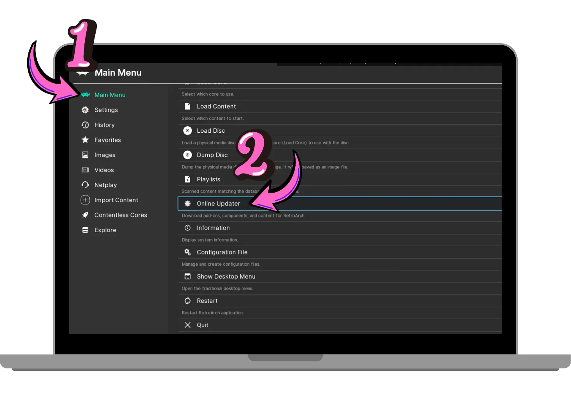The height and width of the screenshot is (414, 571).
Task: Click the Contentless Cores rocket icon
Action: (85, 215)
